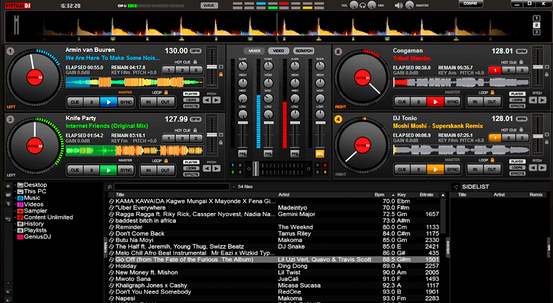Click the sidelist icon beside SIDELIST title
The image size is (553, 303).
point(456,187)
